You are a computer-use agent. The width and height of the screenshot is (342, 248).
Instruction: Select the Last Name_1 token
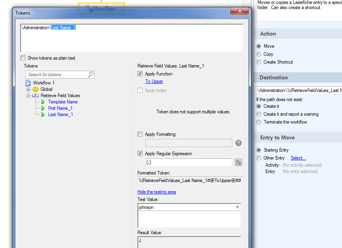[x=60, y=115]
